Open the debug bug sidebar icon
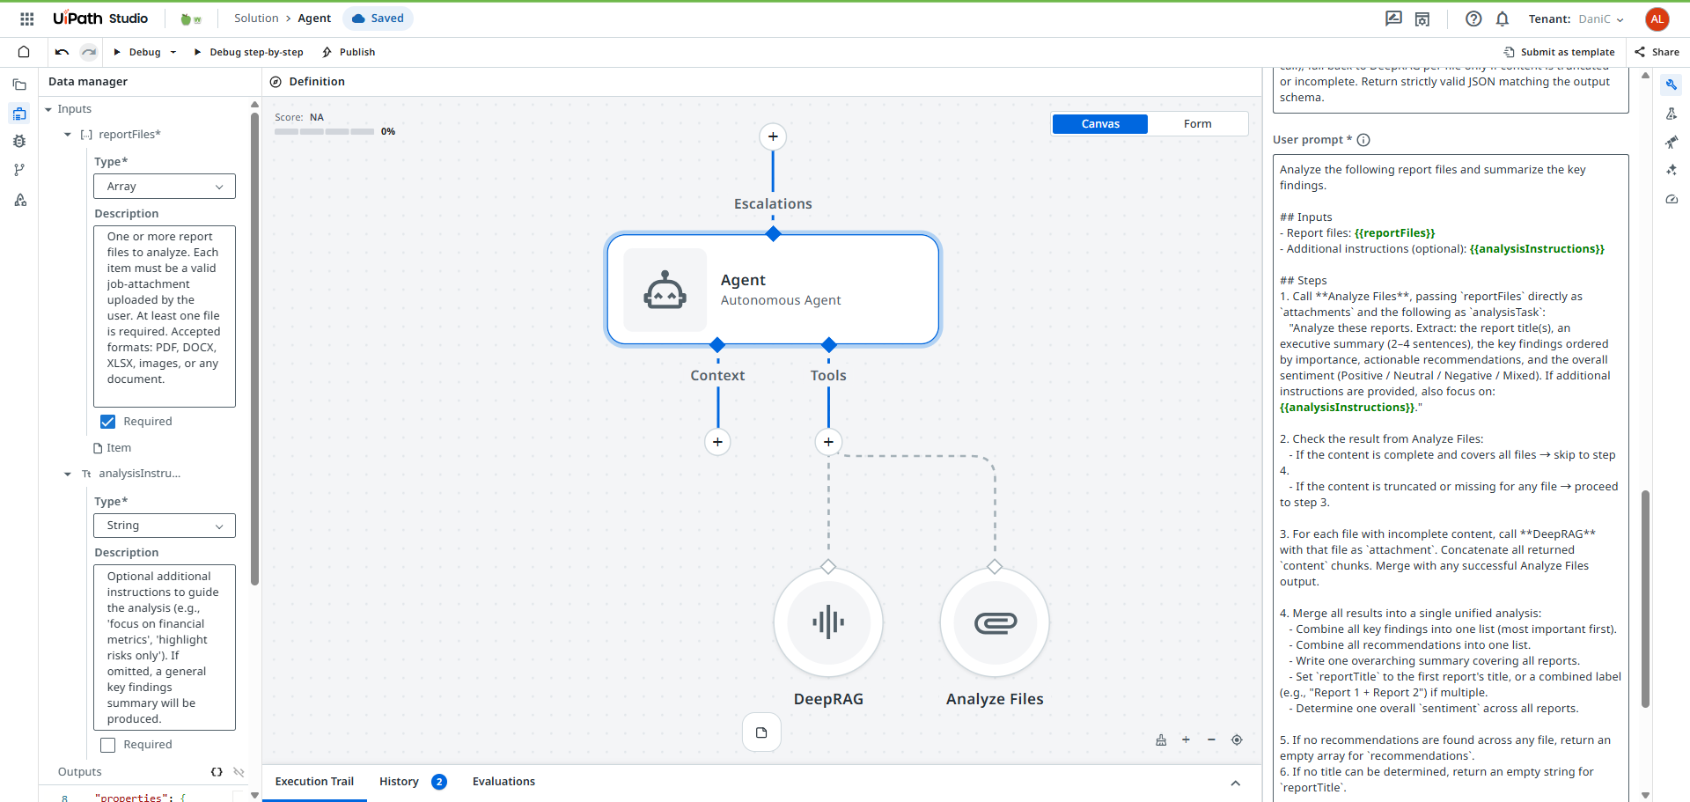 point(19,142)
